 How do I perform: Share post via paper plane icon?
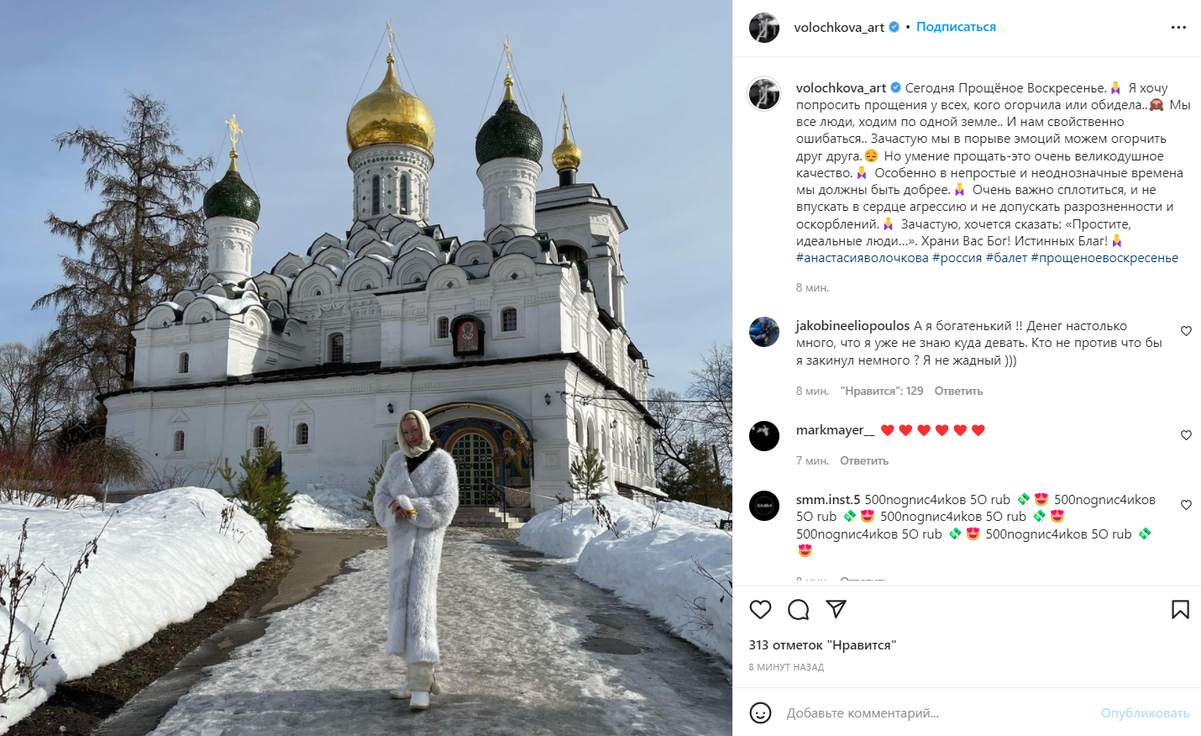(x=836, y=609)
